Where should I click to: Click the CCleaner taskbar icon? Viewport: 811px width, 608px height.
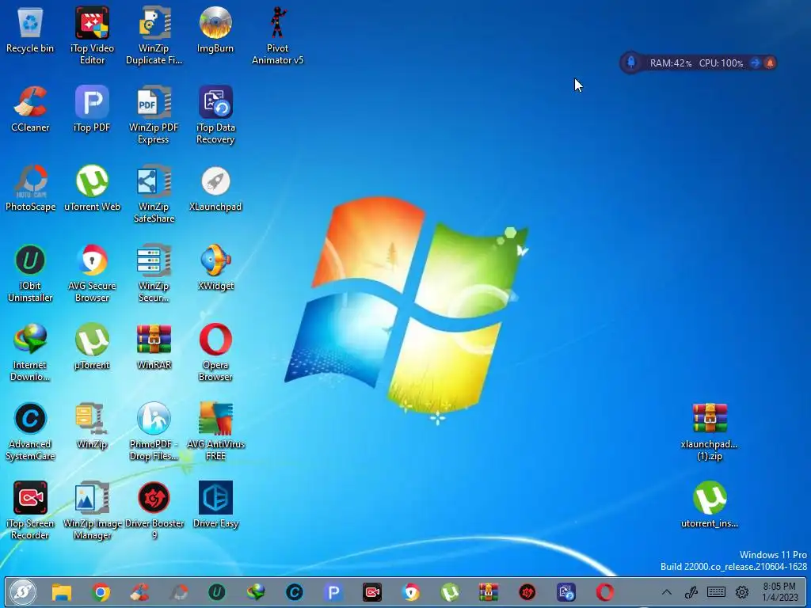[x=139, y=592]
